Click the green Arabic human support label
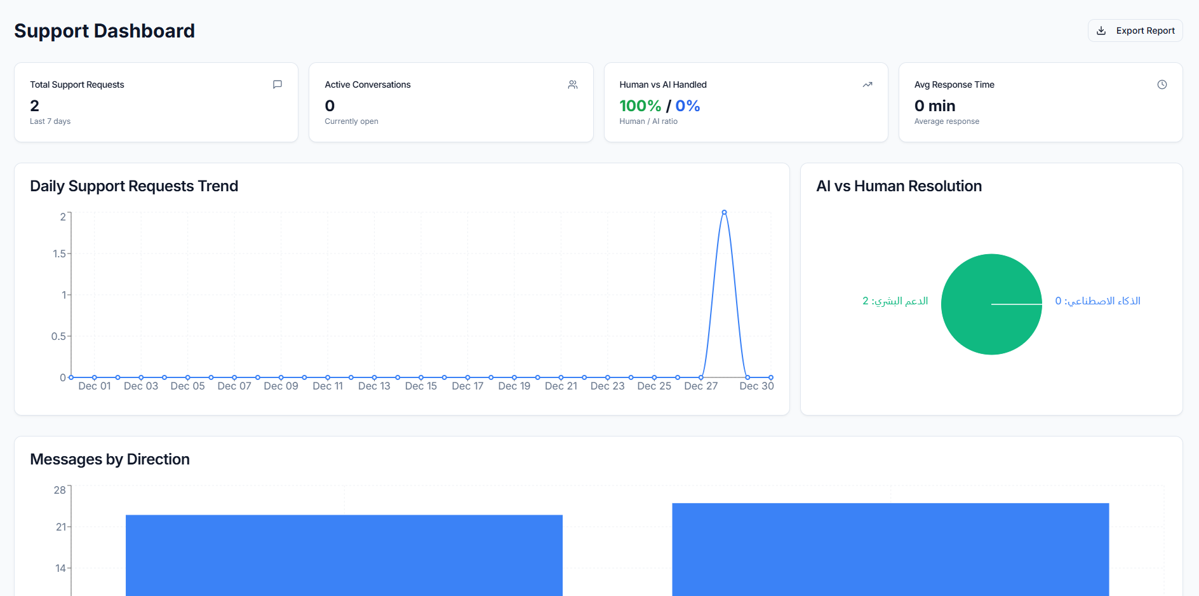Image resolution: width=1199 pixels, height=596 pixels. click(x=895, y=301)
